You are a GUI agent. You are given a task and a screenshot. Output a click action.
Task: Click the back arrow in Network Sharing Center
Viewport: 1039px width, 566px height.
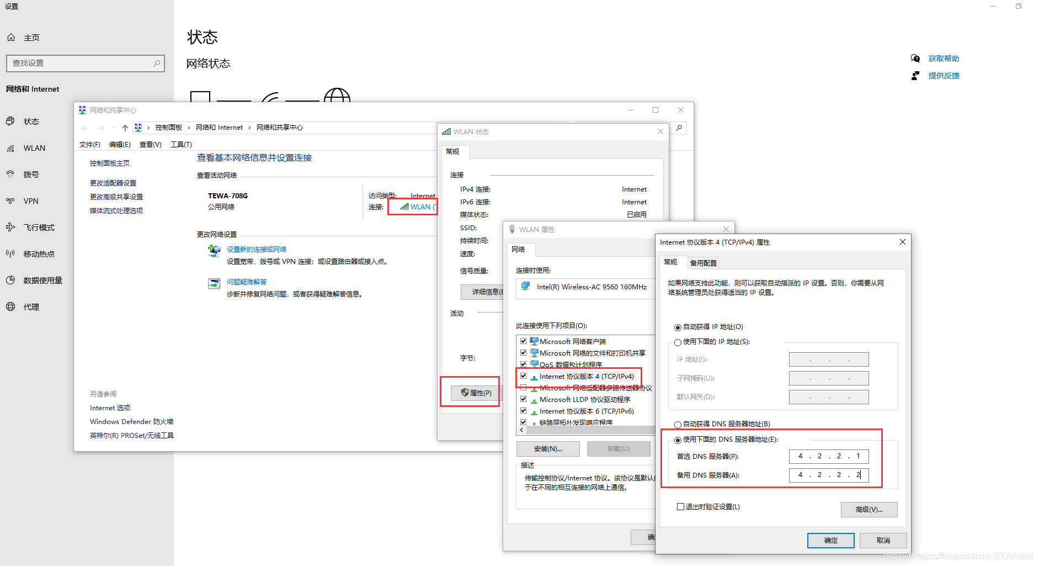[84, 128]
